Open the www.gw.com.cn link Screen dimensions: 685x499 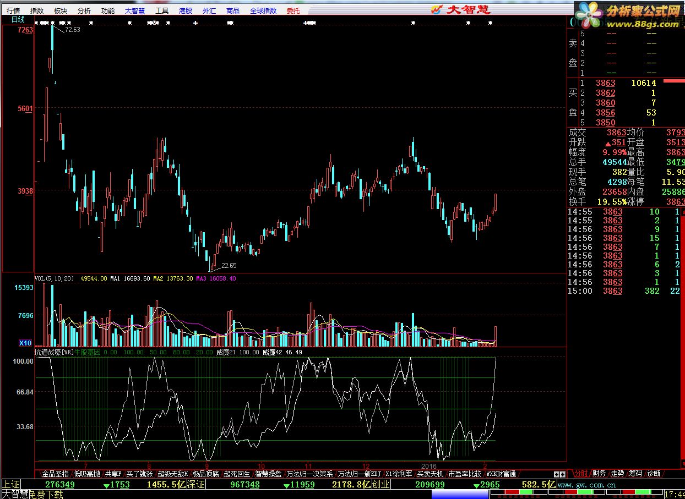click(x=586, y=485)
